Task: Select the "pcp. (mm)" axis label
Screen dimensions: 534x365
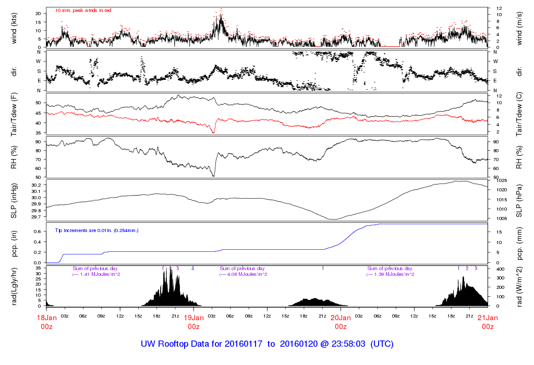Action: coord(519,243)
